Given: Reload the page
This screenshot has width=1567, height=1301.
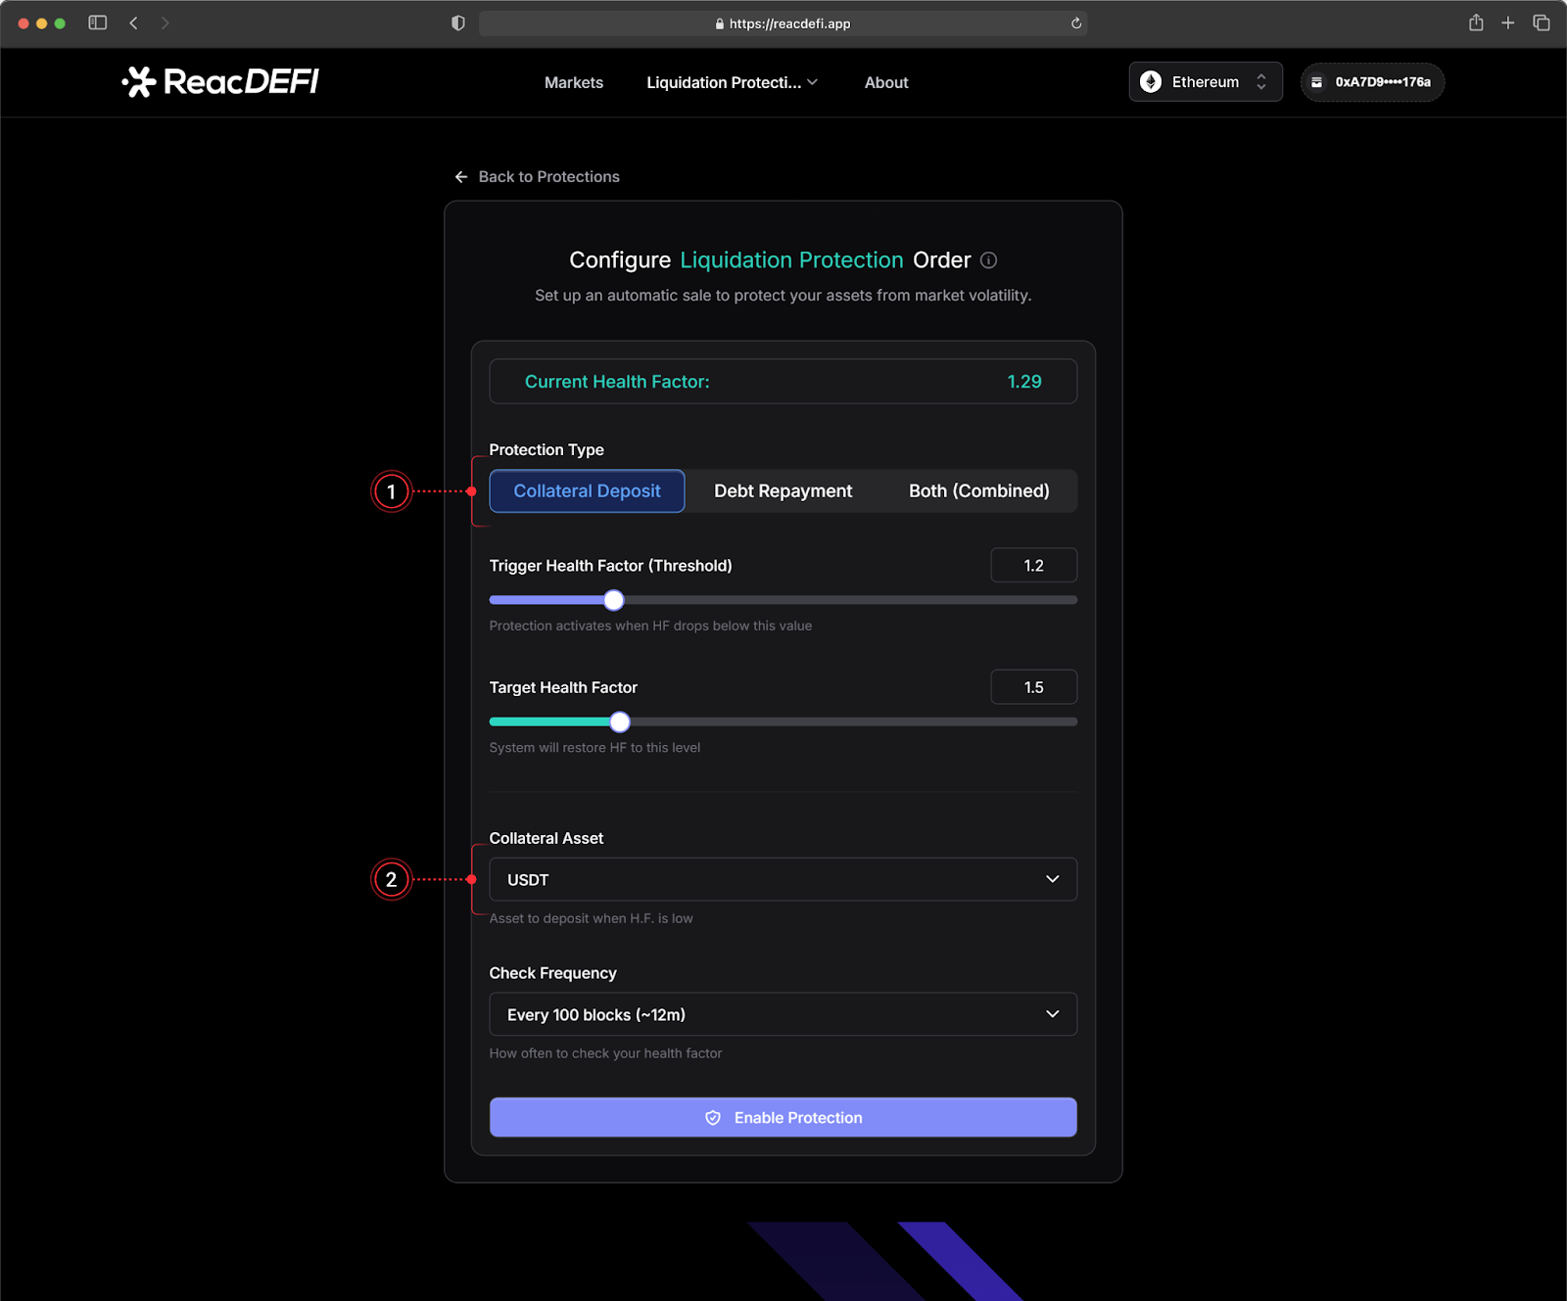Looking at the screenshot, I should [1076, 23].
